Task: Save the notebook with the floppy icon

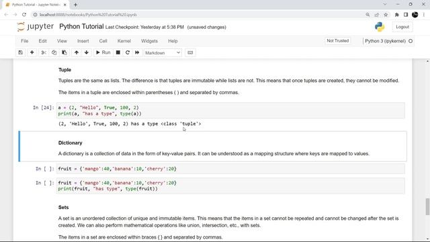Action: pos(21,52)
